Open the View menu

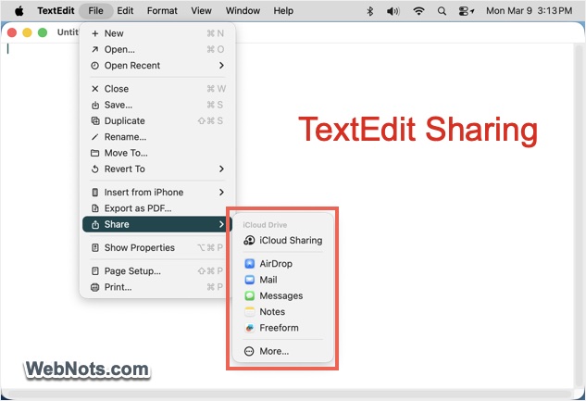[202, 11]
